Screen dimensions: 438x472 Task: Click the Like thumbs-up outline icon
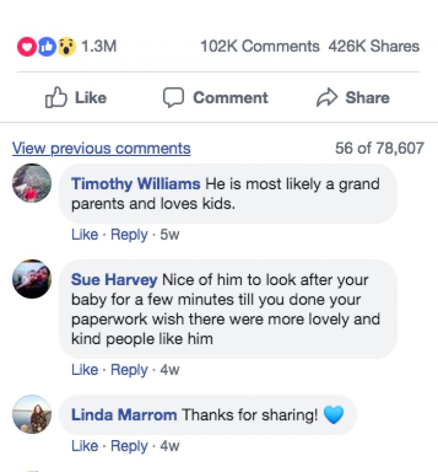tap(56, 97)
